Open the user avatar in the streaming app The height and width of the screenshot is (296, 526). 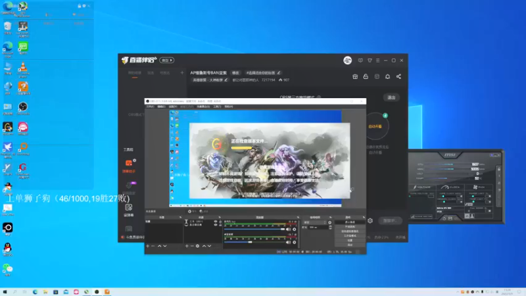tap(347, 61)
